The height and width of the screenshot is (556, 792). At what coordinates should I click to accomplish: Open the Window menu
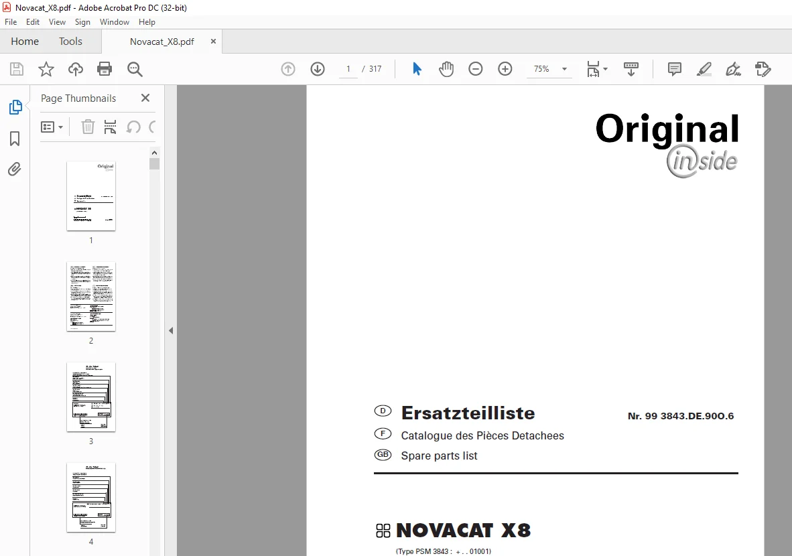click(x=114, y=22)
